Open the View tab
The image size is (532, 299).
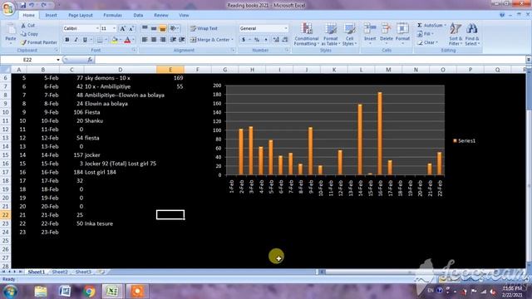[184, 15]
